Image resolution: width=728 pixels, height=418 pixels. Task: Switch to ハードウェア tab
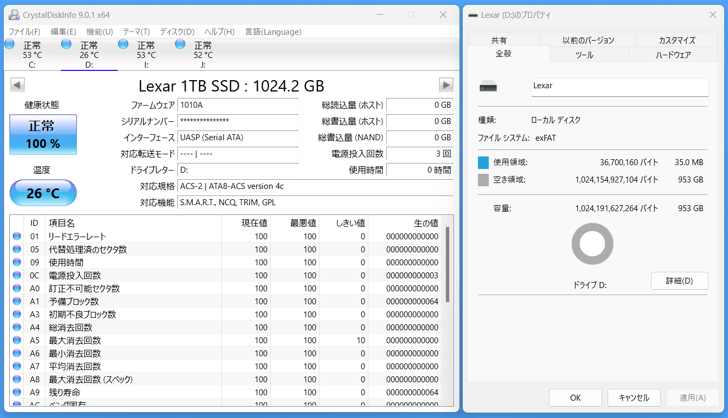tap(673, 55)
